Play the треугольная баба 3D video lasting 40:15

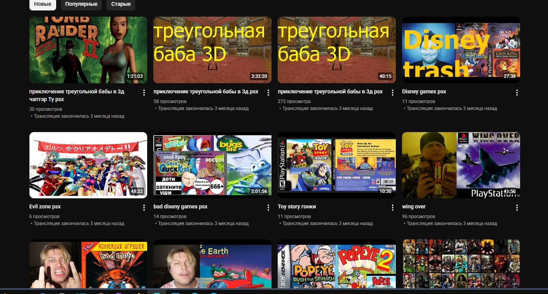[337, 50]
